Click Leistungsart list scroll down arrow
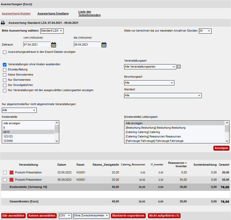The image size is (231, 220). [x=227, y=141]
